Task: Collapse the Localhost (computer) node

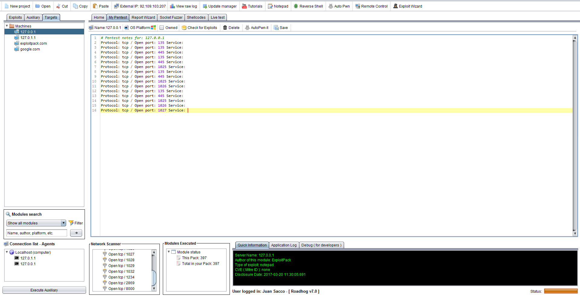Action: [x=7, y=252]
